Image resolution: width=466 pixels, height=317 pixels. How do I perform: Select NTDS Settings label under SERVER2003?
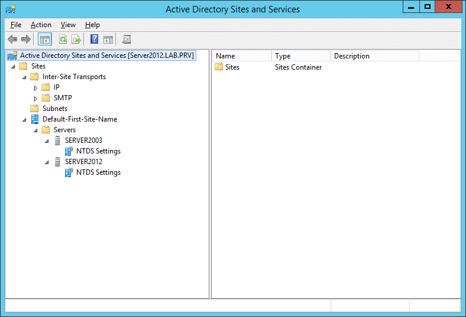pyautogui.click(x=98, y=151)
